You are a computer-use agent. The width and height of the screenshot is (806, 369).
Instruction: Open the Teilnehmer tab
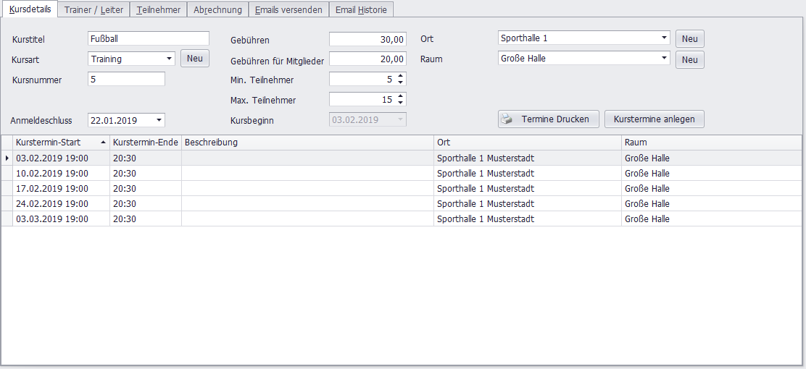pyautogui.click(x=158, y=9)
